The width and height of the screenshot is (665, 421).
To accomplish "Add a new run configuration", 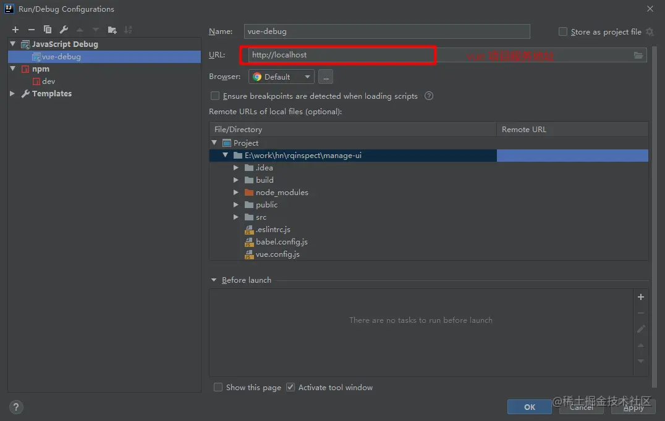I will pos(15,30).
